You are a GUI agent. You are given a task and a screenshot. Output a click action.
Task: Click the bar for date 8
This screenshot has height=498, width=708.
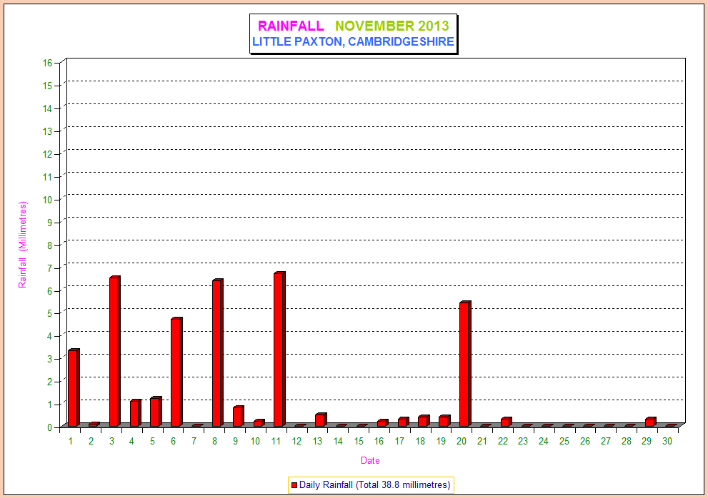[218, 352]
